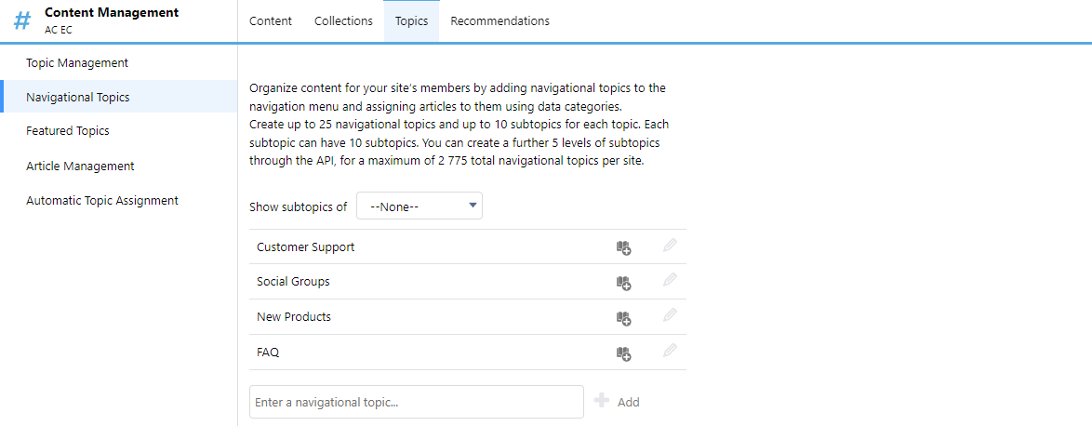This screenshot has width=1092, height=426.
Task: Switch to the Content tab
Action: tap(271, 20)
